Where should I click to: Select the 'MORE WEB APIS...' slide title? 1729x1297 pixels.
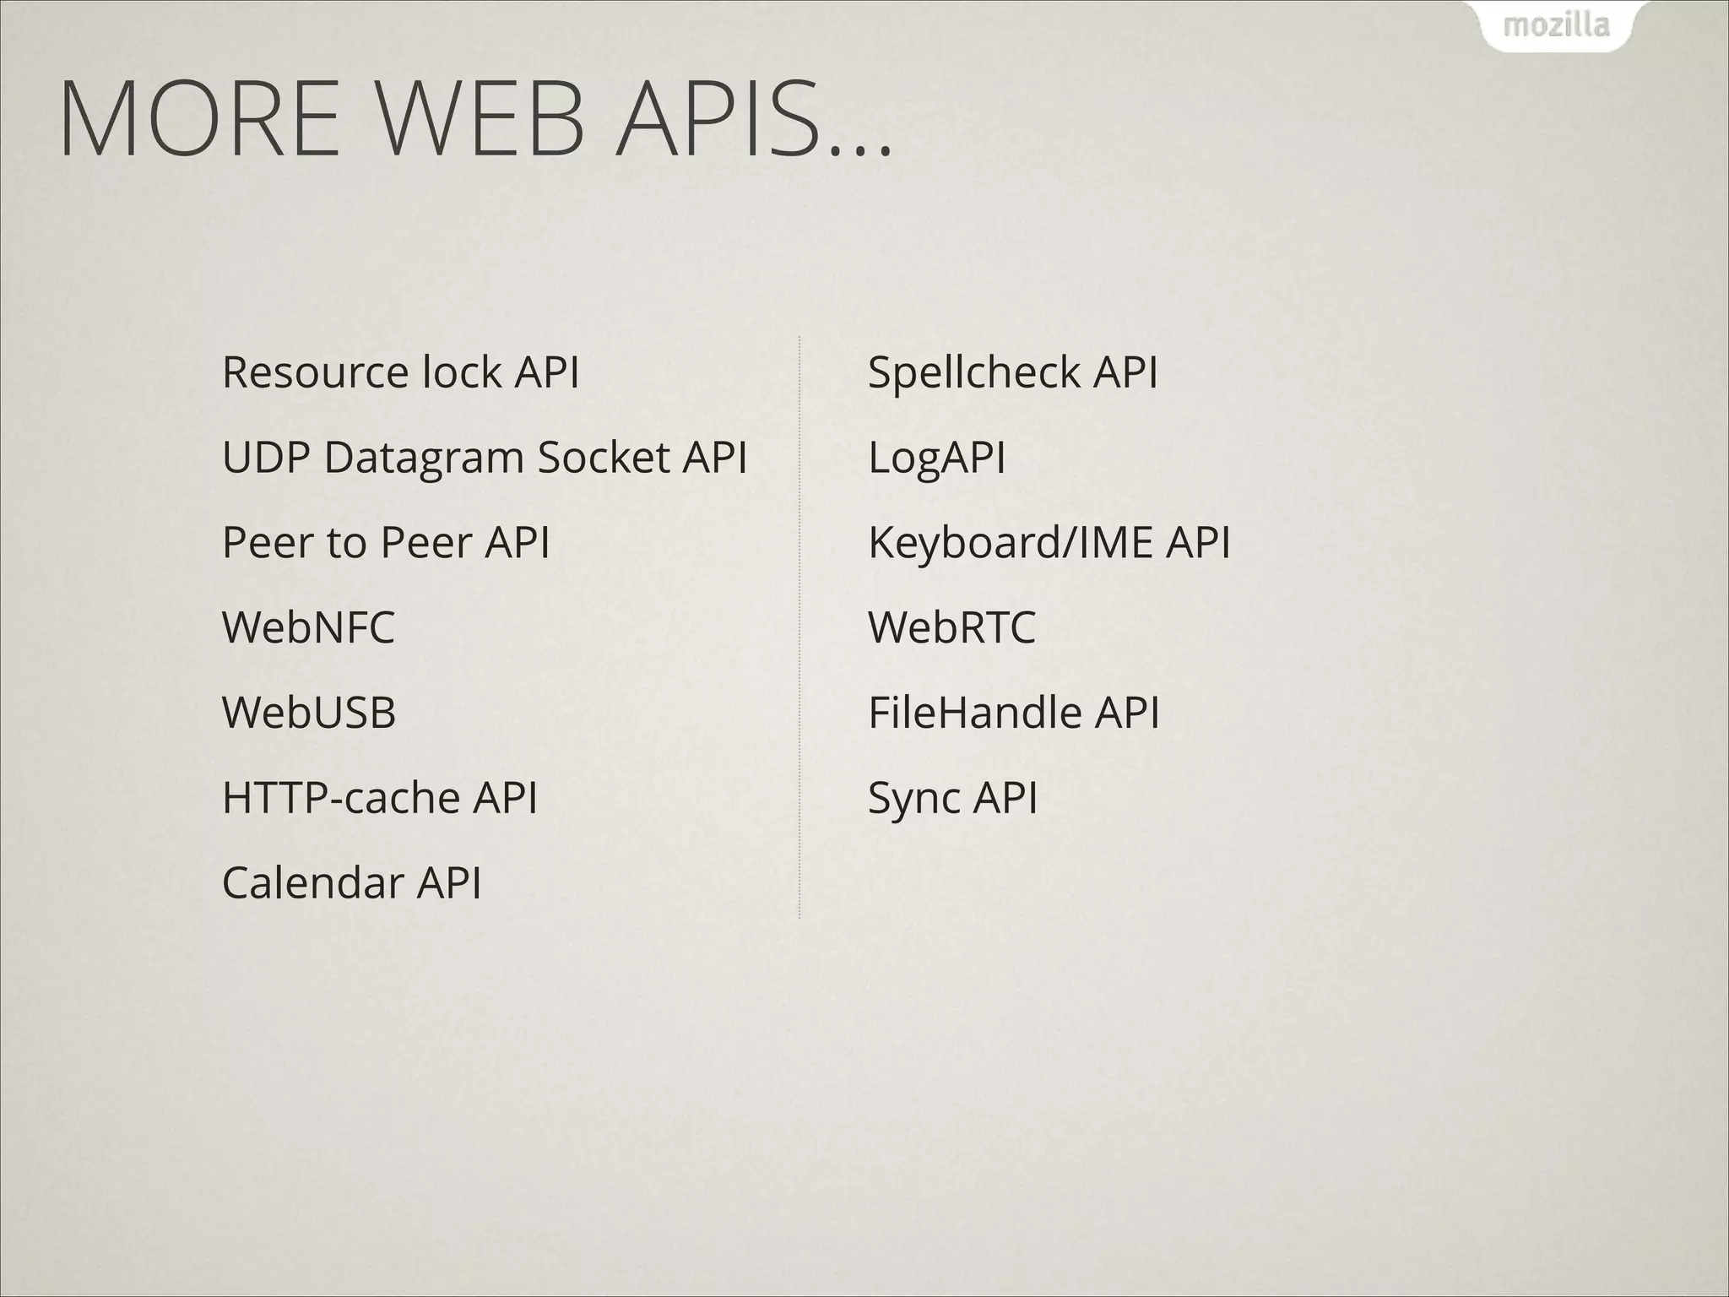point(476,119)
